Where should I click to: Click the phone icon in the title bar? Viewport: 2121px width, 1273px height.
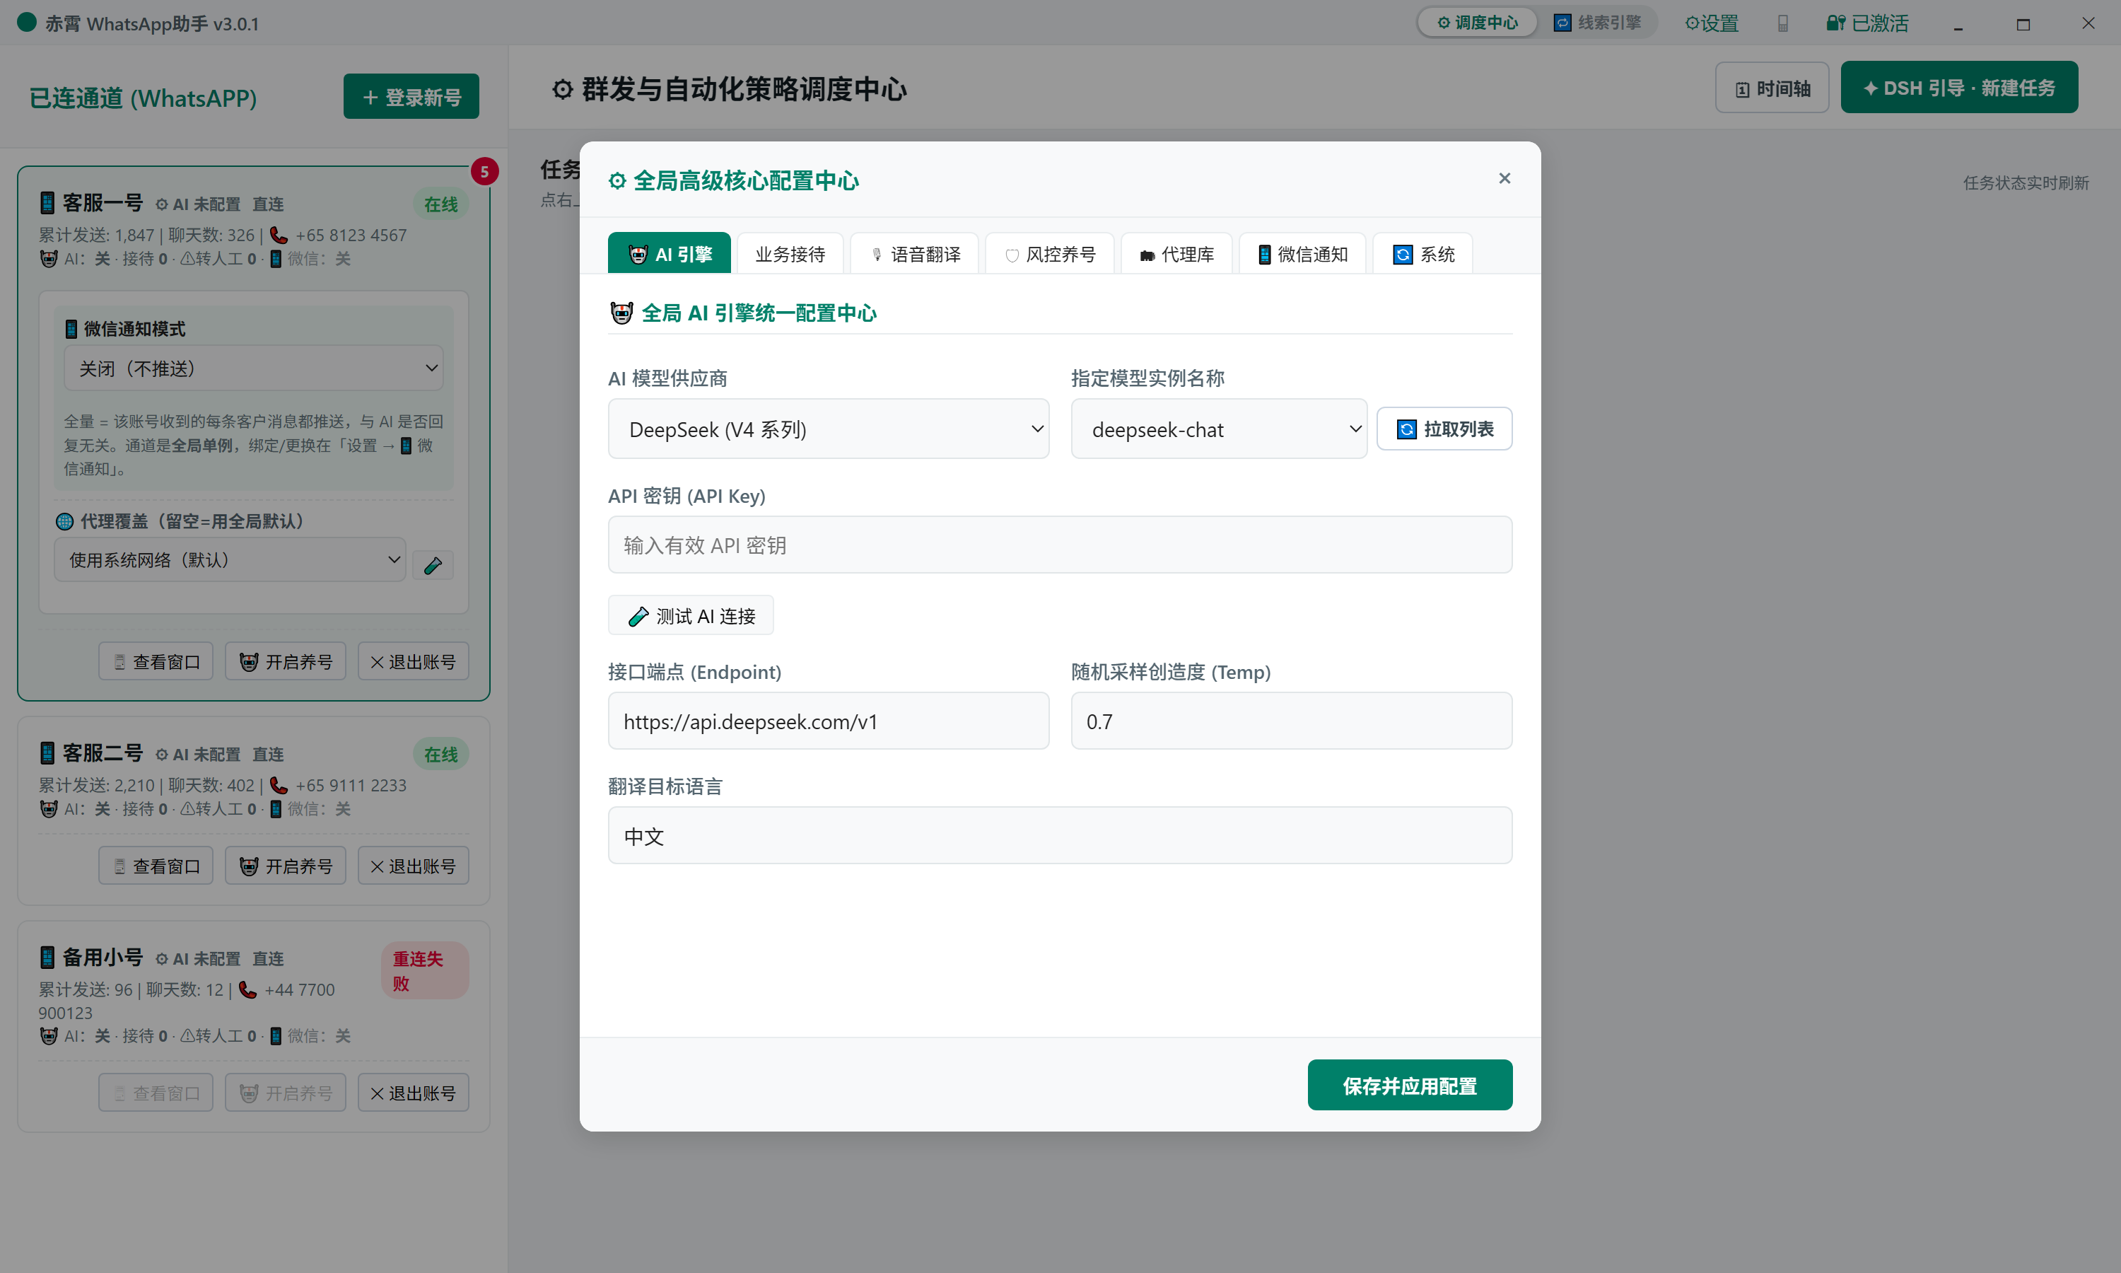[x=1783, y=23]
